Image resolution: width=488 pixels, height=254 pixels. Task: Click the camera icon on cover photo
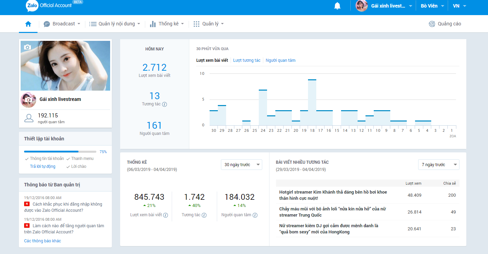[28, 47]
